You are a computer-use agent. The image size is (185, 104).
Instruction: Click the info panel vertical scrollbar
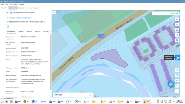pyautogui.click(x=51, y=62)
